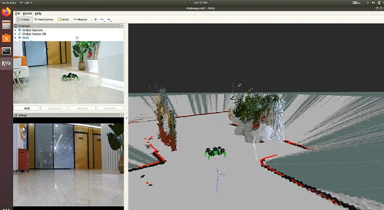Expand the Grid display entry
The width and height of the screenshot is (384, 210).
point(15,38)
